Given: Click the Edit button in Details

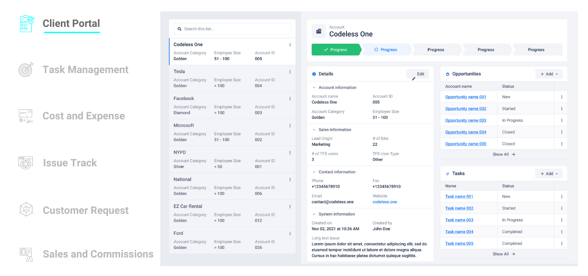Looking at the screenshot, I should tap(418, 74).
